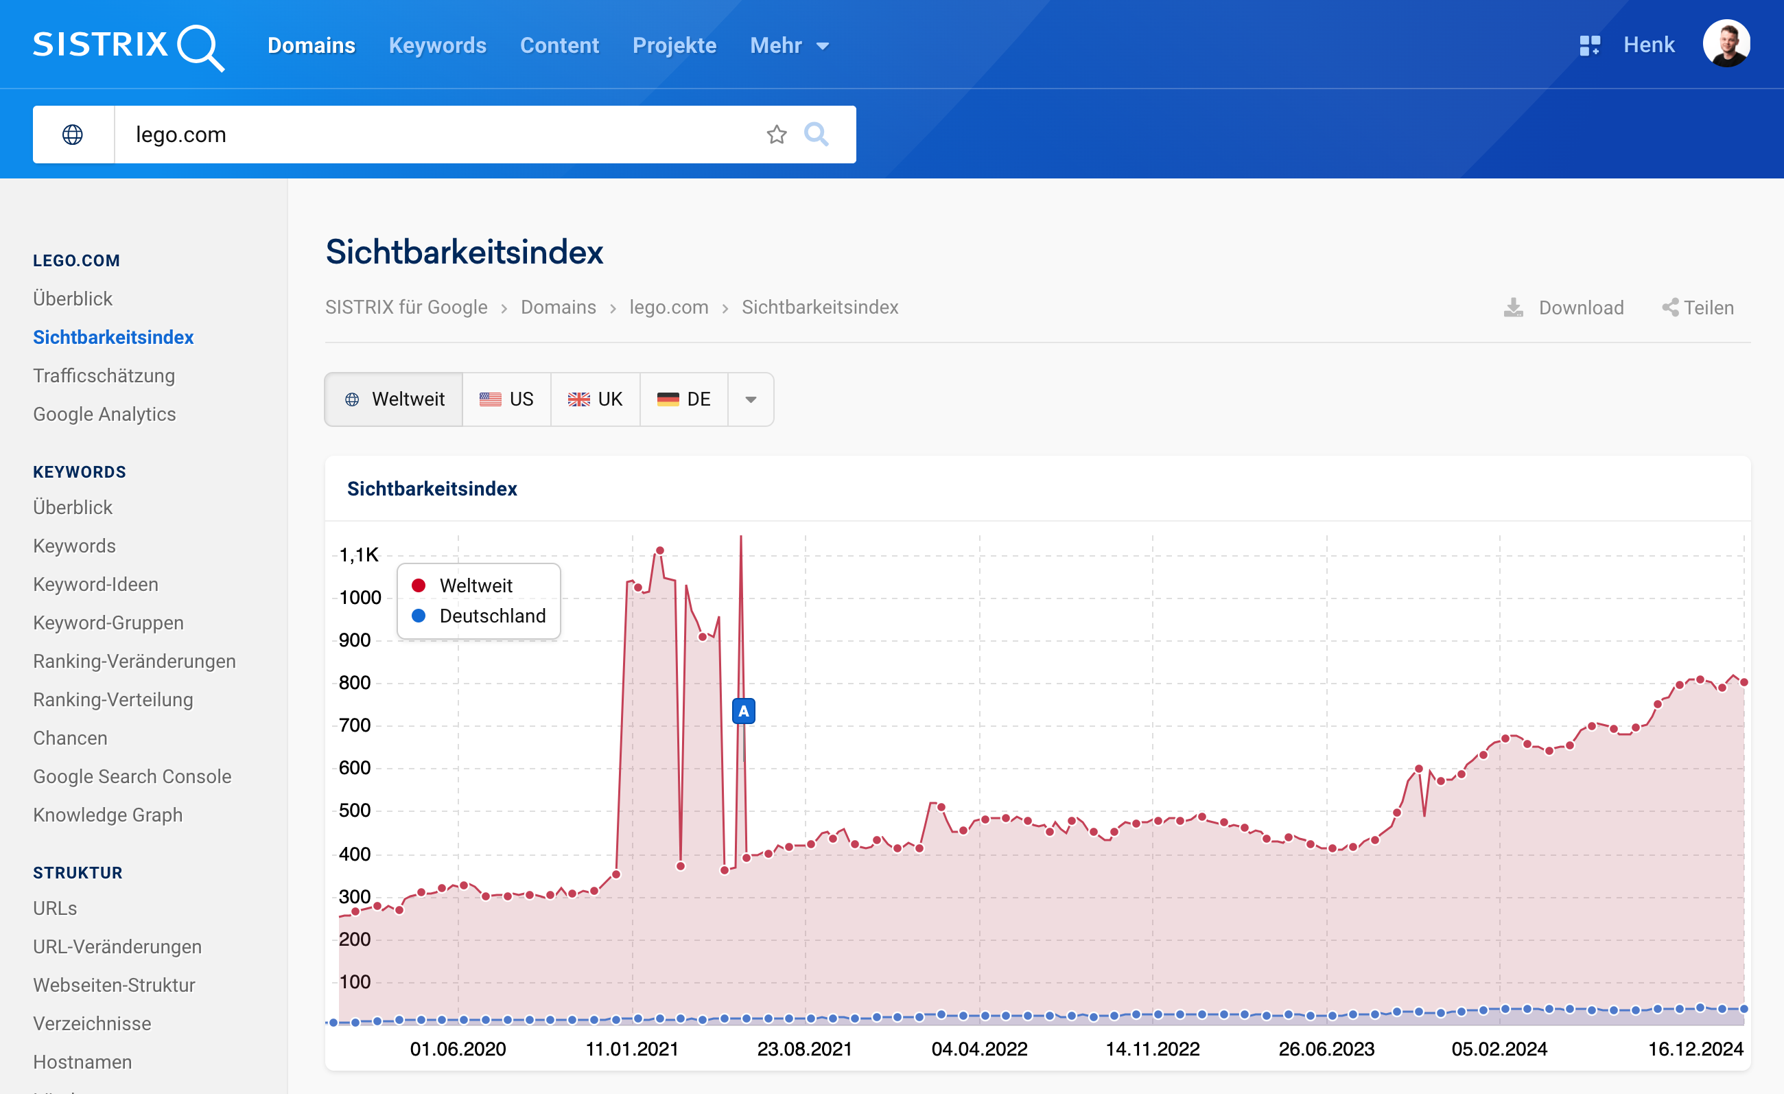The height and width of the screenshot is (1094, 1784).
Task: Click the SISTRIX logo
Action: click(x=128, y=47)
